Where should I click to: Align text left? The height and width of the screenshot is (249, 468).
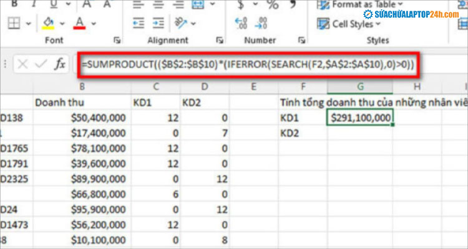pyautogui.click(x=138, y=4)
